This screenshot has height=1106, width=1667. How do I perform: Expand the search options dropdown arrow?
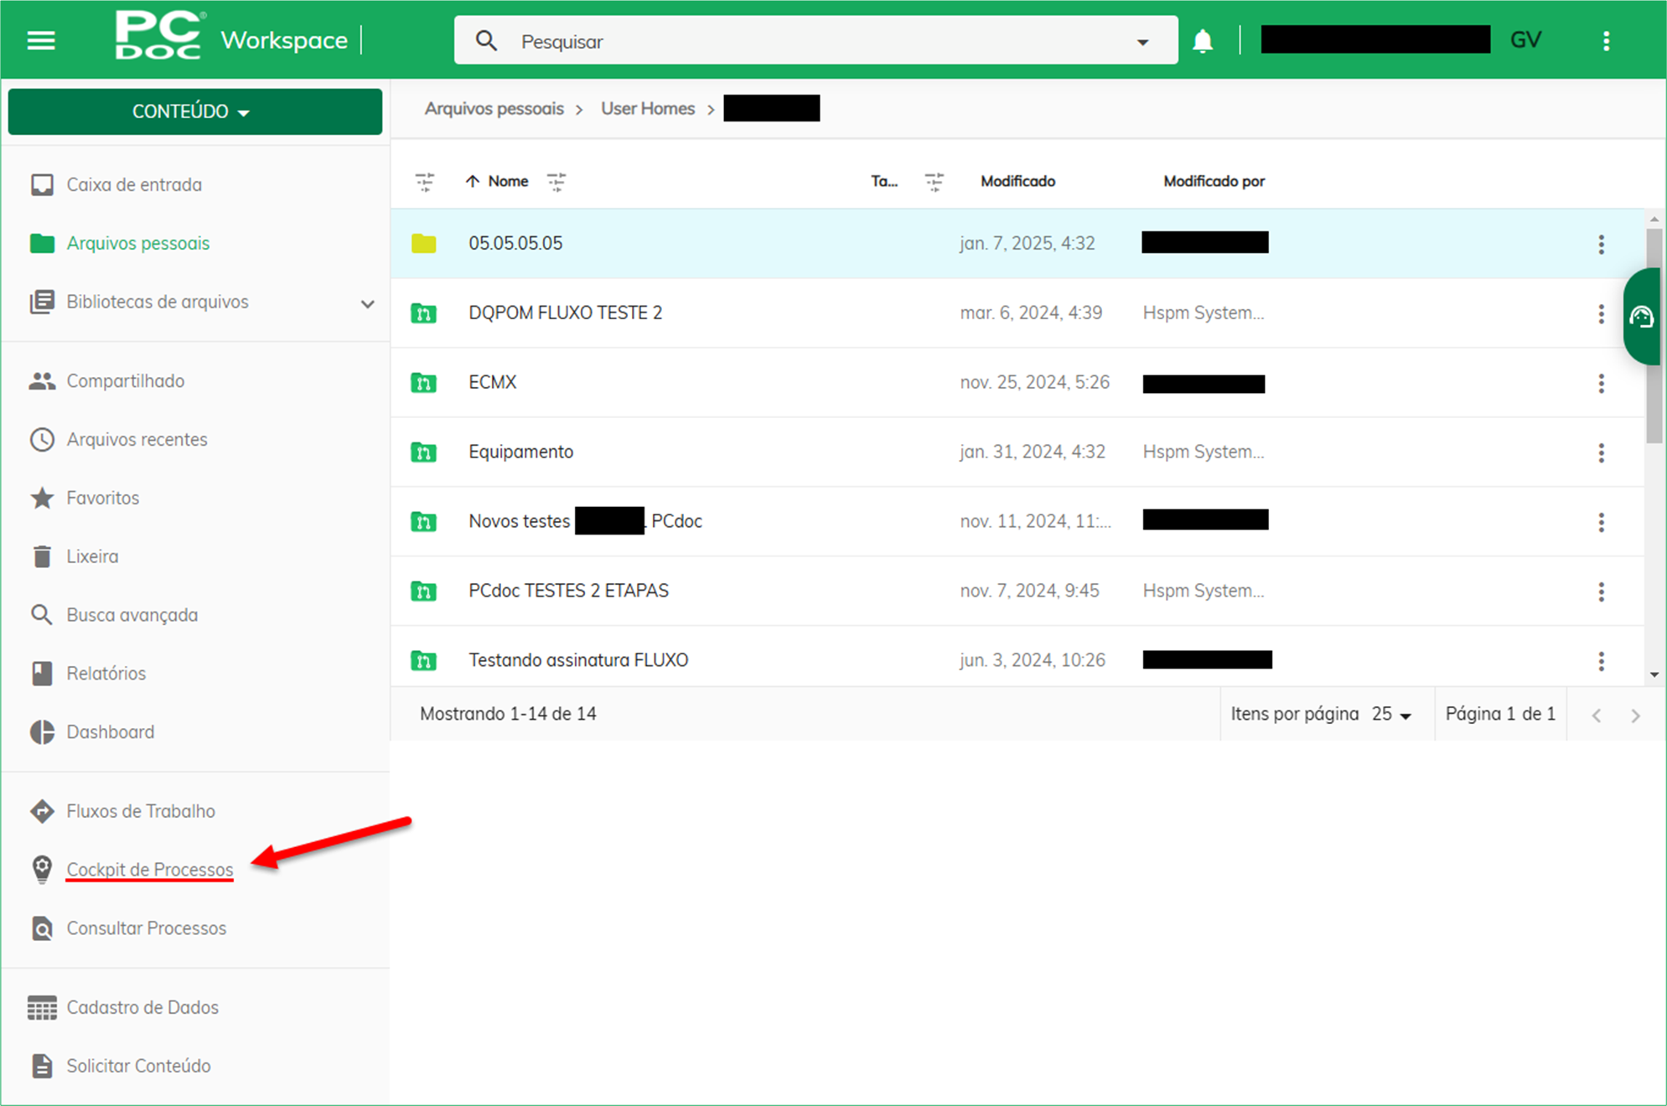[x=1143, y=42]
